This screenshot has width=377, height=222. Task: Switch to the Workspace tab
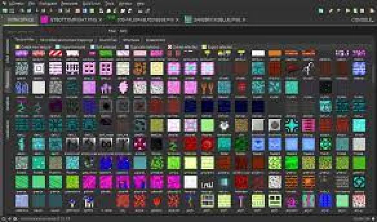[20, 20]
